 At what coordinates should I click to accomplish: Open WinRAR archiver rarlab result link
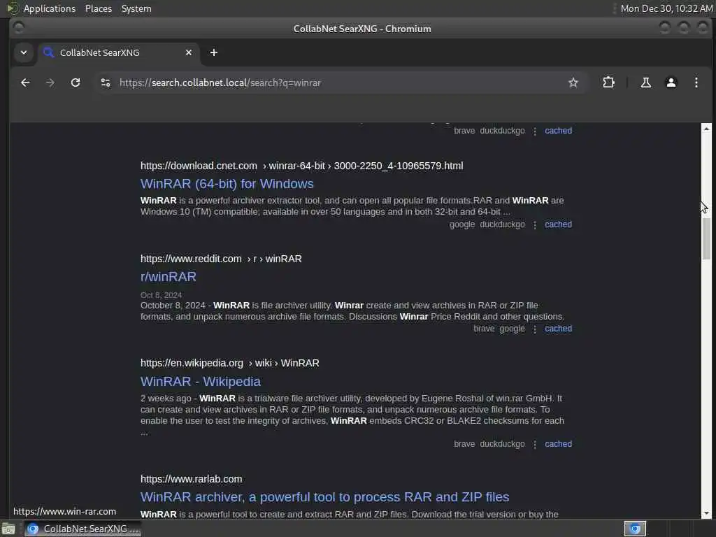click(x=324, y=497)
